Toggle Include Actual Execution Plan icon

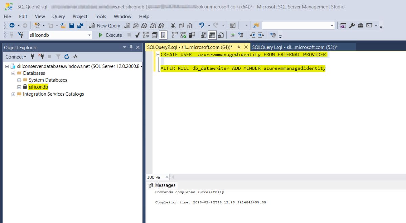(x=175, y=35)
